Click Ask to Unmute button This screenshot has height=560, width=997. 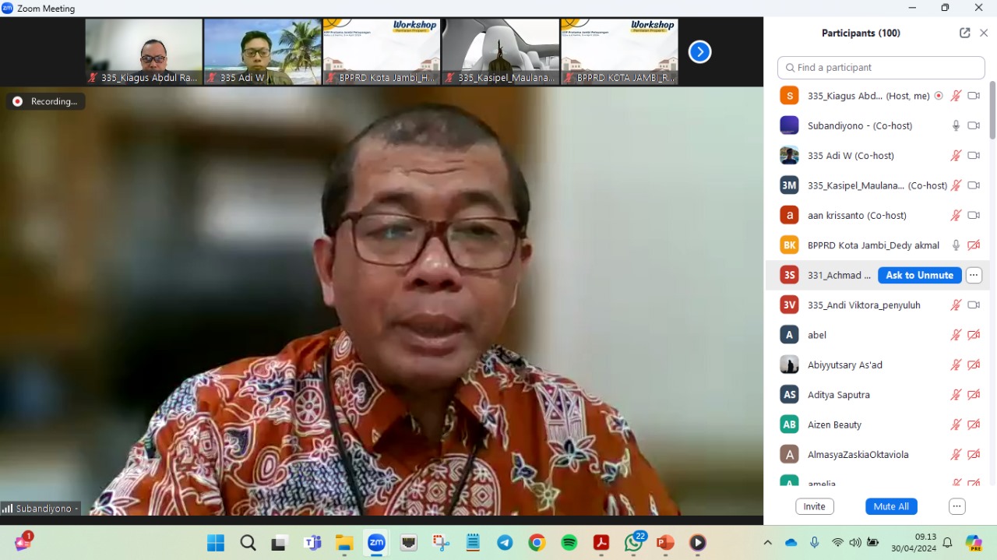(x=919, y=275)
